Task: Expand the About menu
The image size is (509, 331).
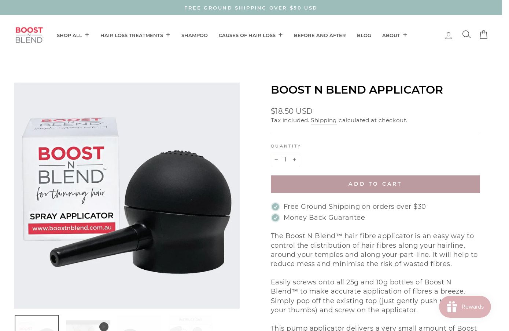Action: click(395, 35)
